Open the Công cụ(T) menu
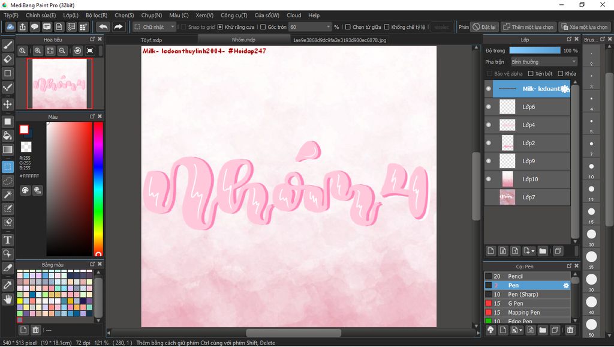This screenshot has width=614, height=347. click(234, 15)
